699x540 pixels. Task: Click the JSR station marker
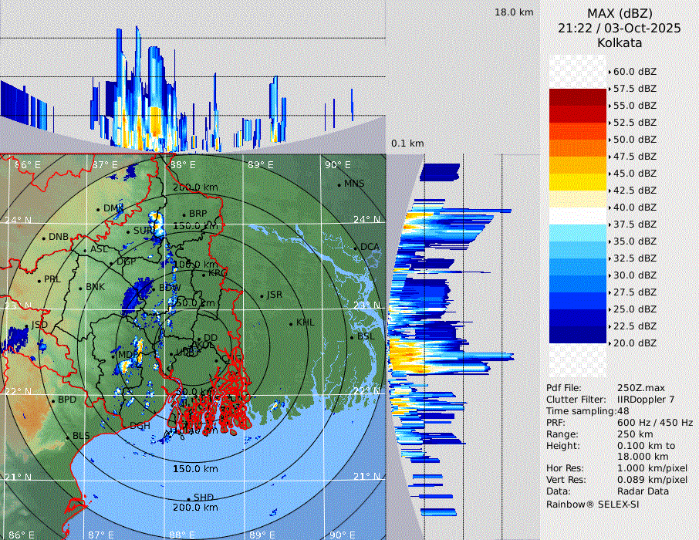(x=261, y=295)
